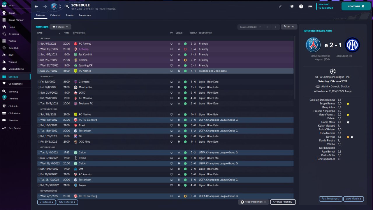The image size is (373, 210).
Task: Open the Filter dropdown
Action: click(x=289, y=27)
